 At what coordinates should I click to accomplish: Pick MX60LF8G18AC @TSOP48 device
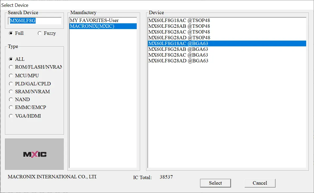point(227,20)
